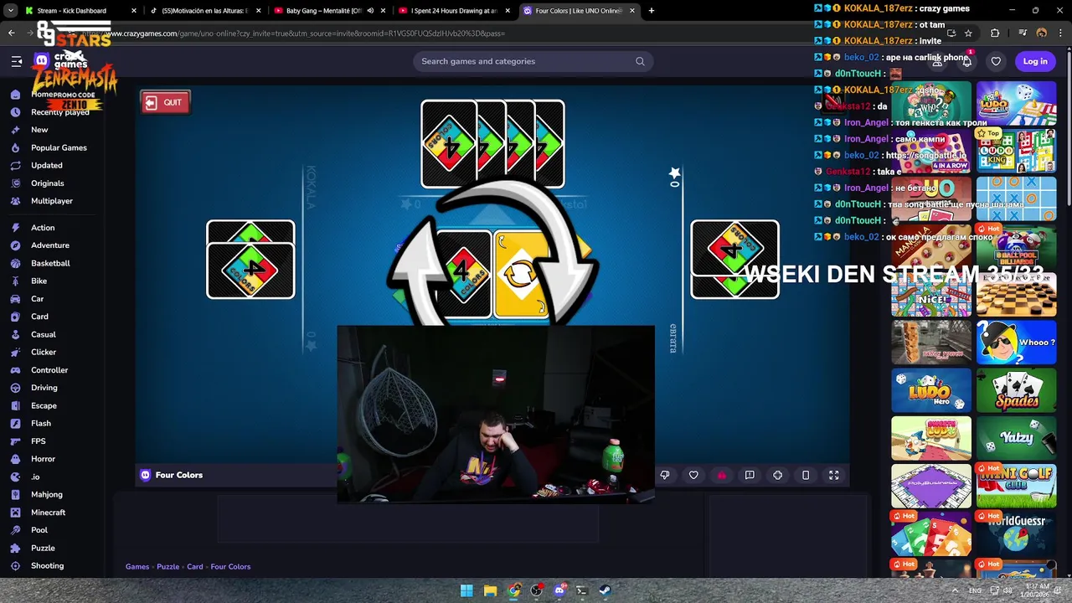This screenshot has width=1072, height=603.
Task: Close the Stream - Kick Dashboard tab
Action: coord(133,11)
